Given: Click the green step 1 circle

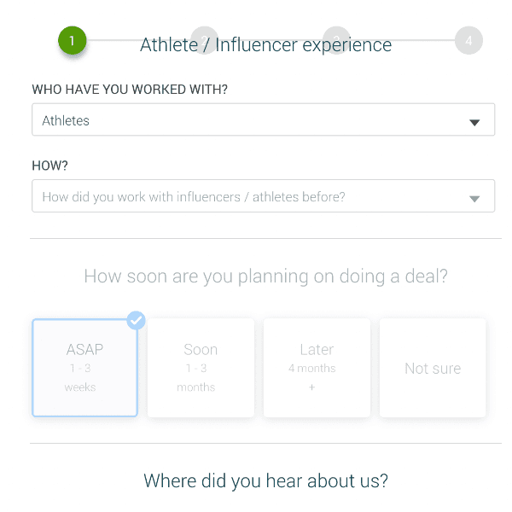Looking at the screenshot, I should [73, 40].
